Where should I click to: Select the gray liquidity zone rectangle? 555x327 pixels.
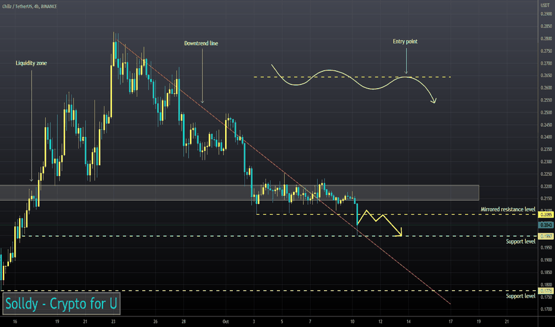click(x=239, y=193)
